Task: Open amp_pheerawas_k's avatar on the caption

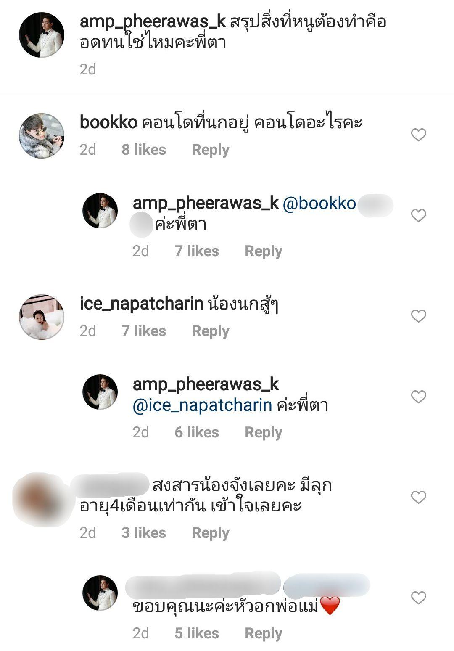Action: pyautogui.click(x=42, y=34)
